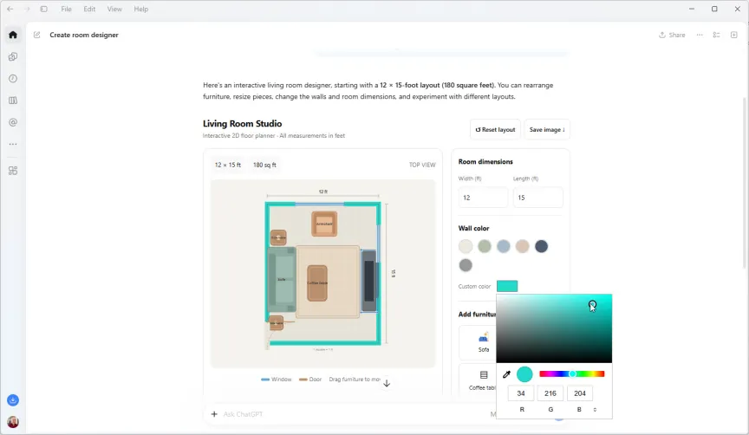Click Reset layout button

click(495, 129)
